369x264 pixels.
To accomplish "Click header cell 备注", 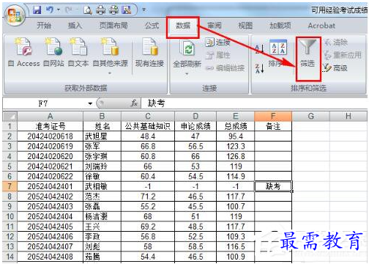I will coord(273,126).
